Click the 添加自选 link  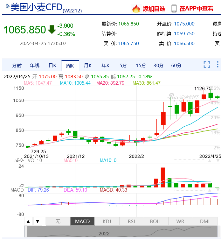(154, 9)
